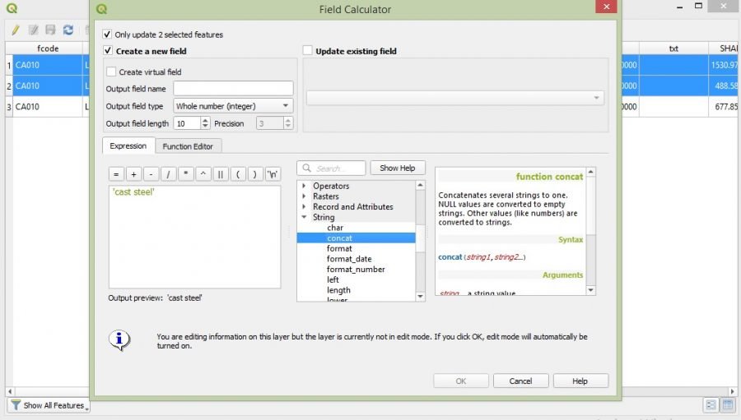Collapse the String function group

click(304, 218)
